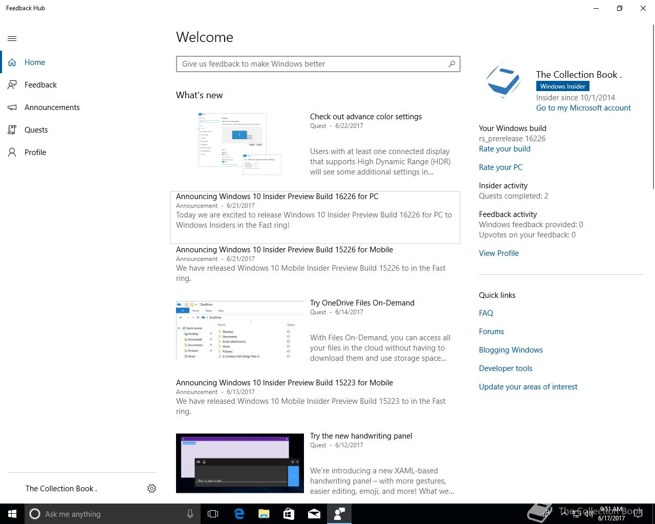Viewport: 655px width, 524px height.
Task: Open Try OneDrive Files On-Demand quest
Action: pyautogui.click(x=362, y=303)
